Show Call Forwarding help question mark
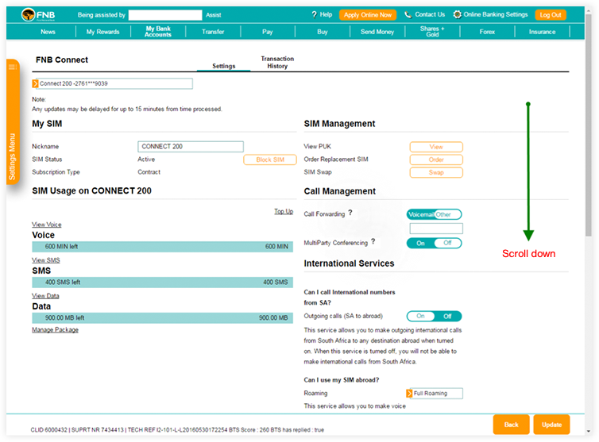 point(350,213)
